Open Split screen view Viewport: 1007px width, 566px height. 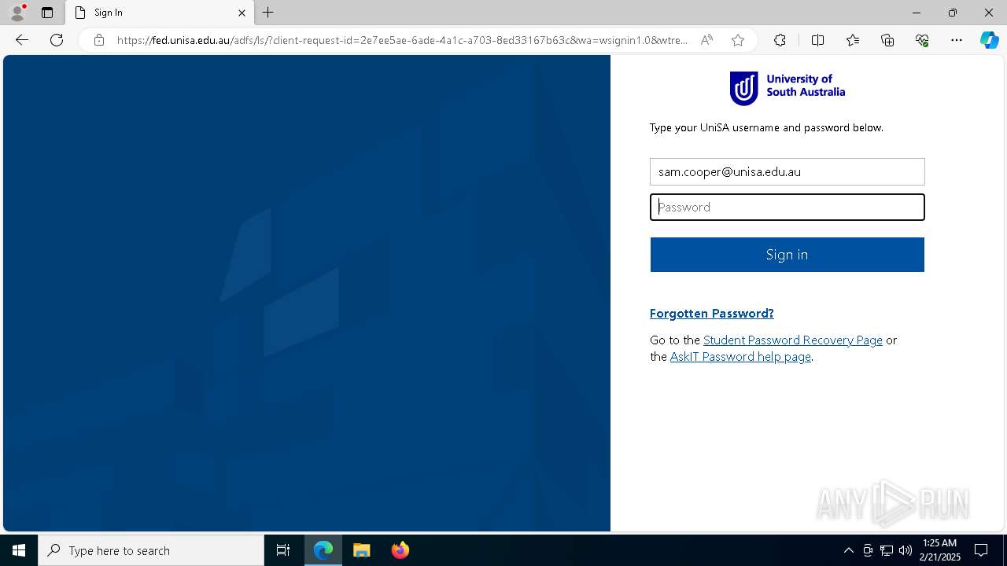(x=817, y=40)
